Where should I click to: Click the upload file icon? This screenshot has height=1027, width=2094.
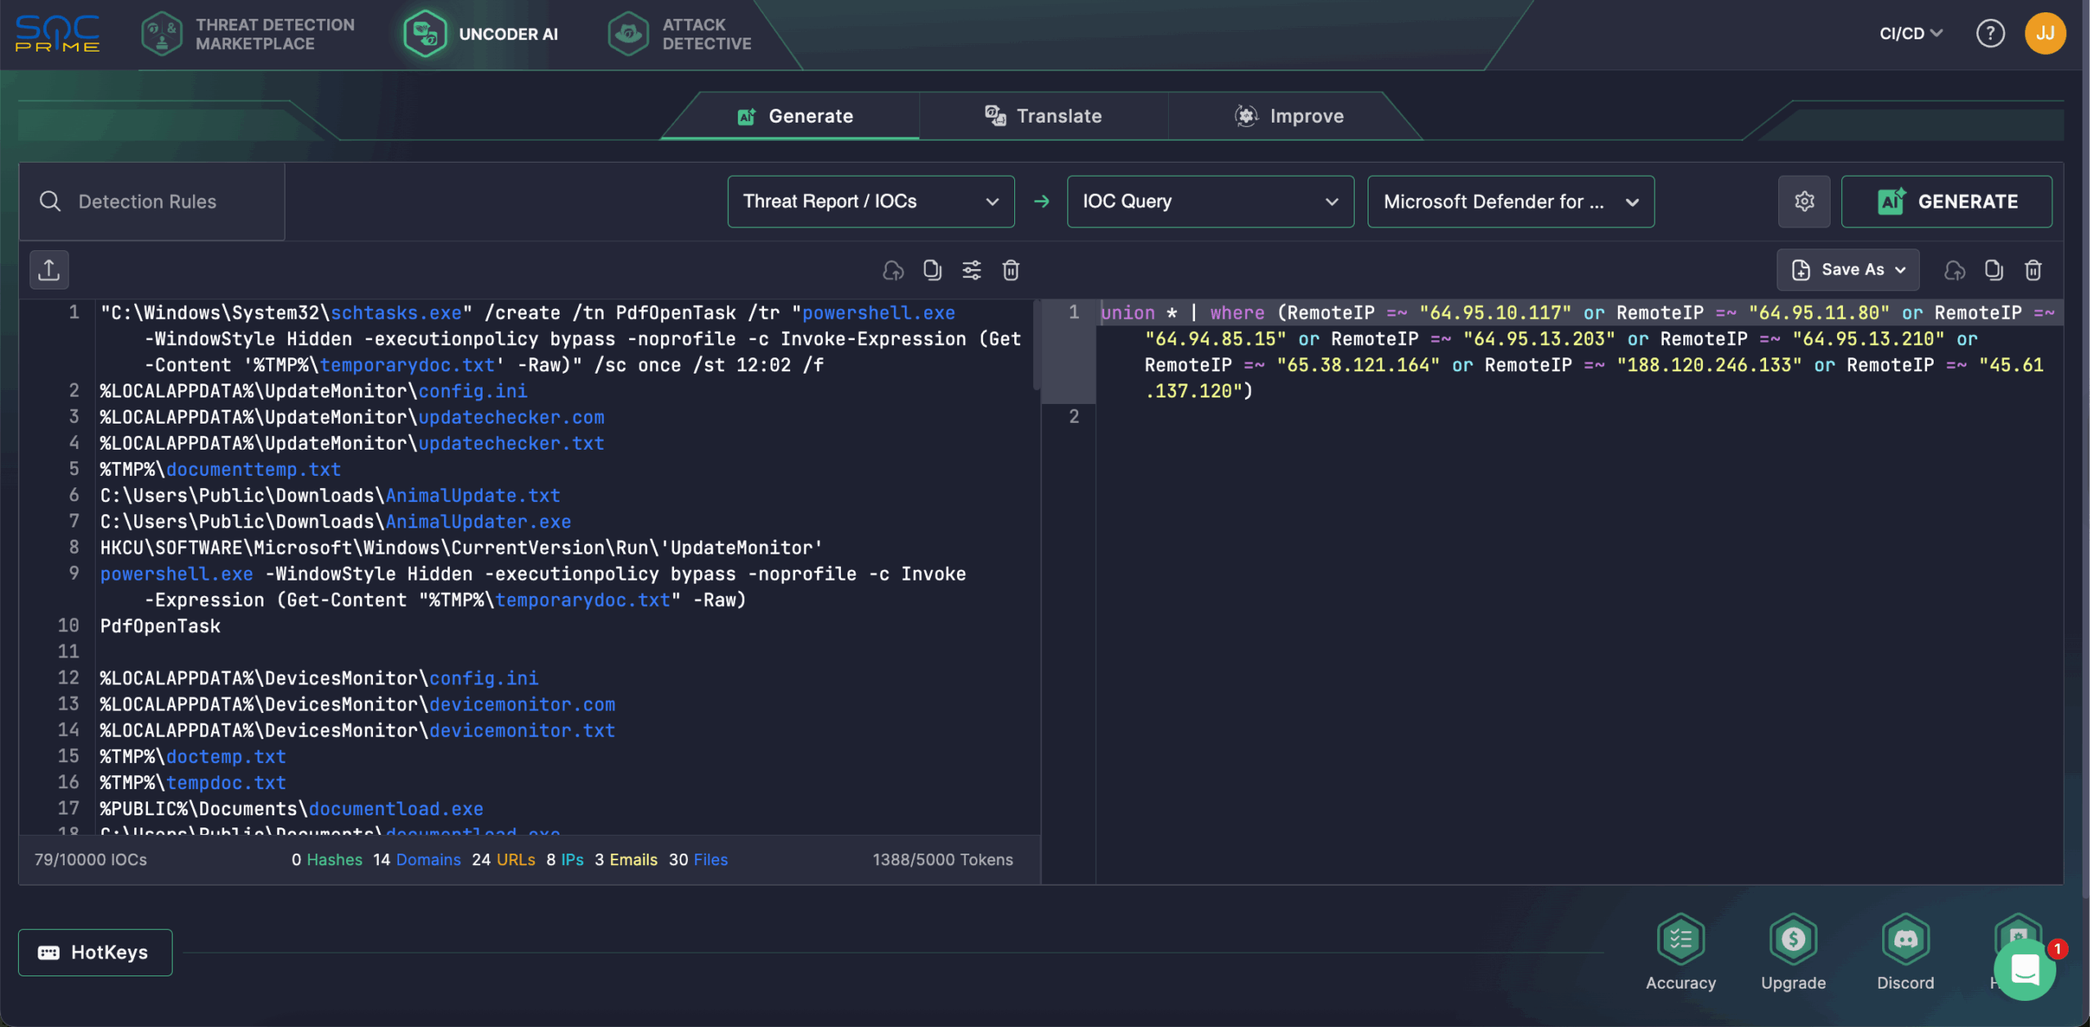click(x=49, y=270)
